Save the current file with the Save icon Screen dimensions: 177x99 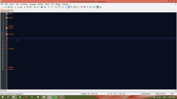point(9,7)
